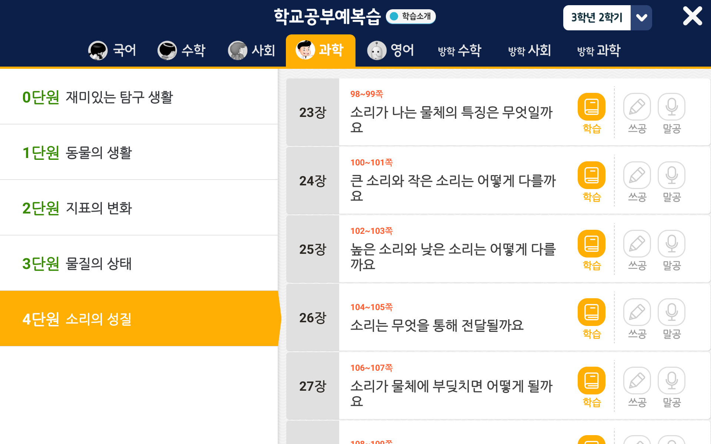Open 학습 book icon for chapter 25장
The width and height of the screenshot is (711, 444).
tap(591, 244)
